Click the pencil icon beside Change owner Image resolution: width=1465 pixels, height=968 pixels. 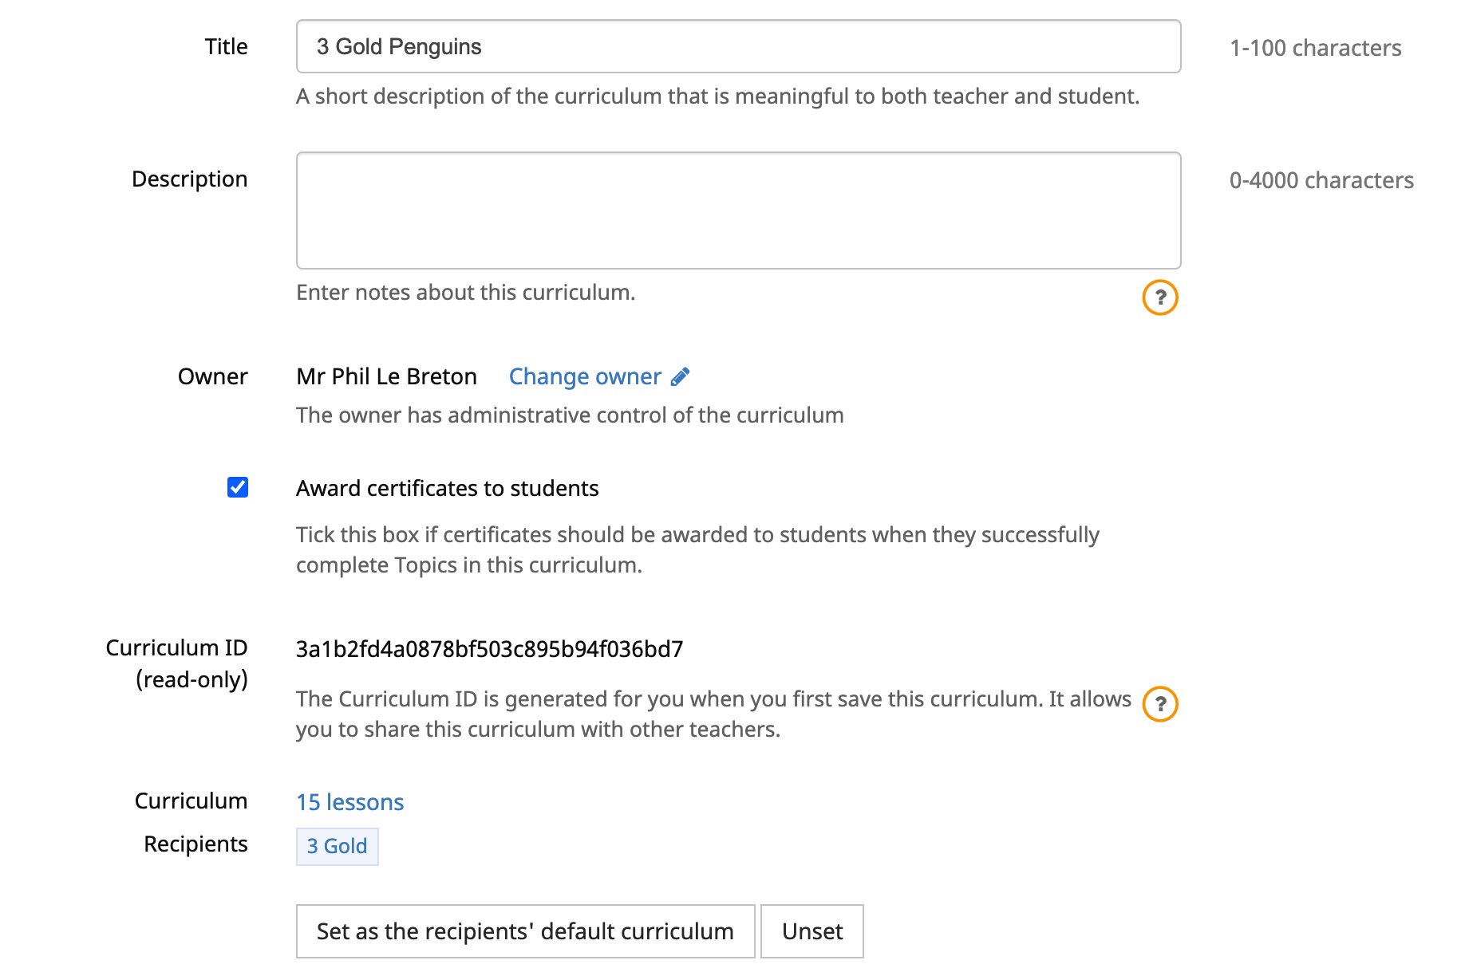click(x=681, y=376)
